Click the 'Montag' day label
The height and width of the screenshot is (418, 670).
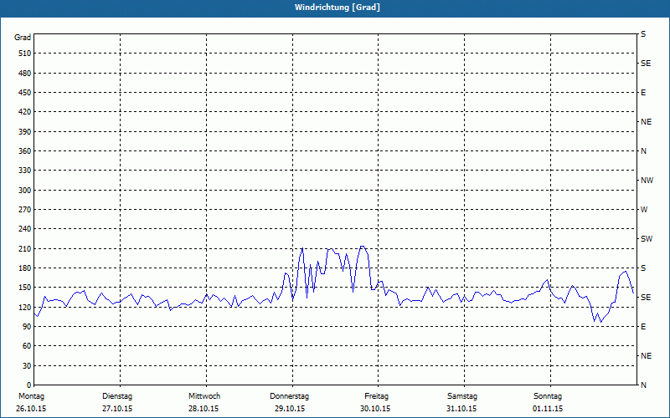[31, 396]
